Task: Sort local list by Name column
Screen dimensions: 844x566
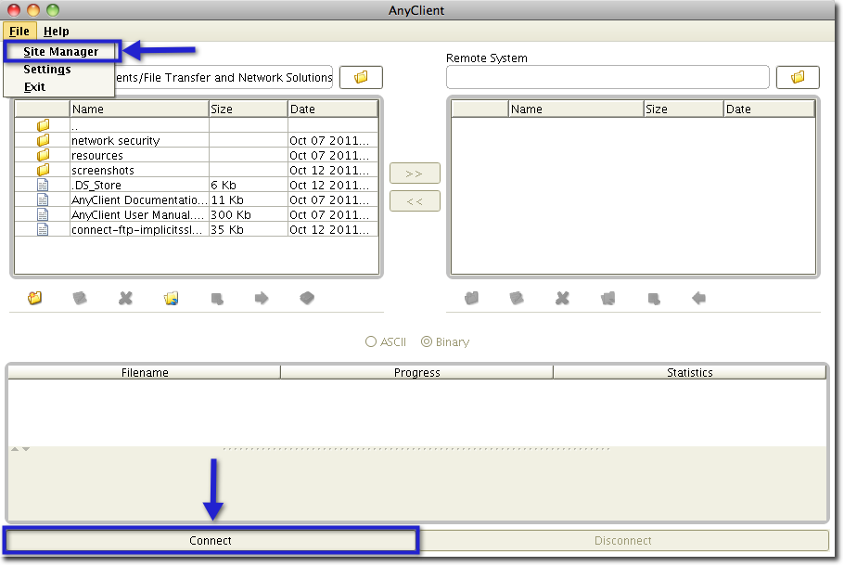Action: tap(139, 109)
